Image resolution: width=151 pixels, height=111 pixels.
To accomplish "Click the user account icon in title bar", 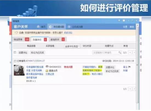I will pyautogui.click(x=119, y=21).
